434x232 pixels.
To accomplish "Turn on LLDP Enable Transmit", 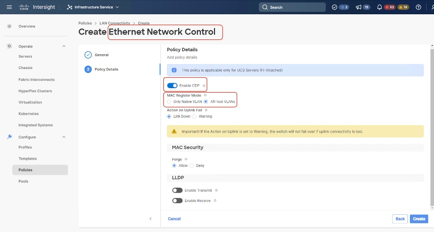I will coord(177,190).
